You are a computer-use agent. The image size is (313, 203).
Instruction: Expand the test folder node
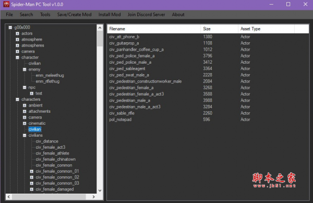tap(32, 93)
